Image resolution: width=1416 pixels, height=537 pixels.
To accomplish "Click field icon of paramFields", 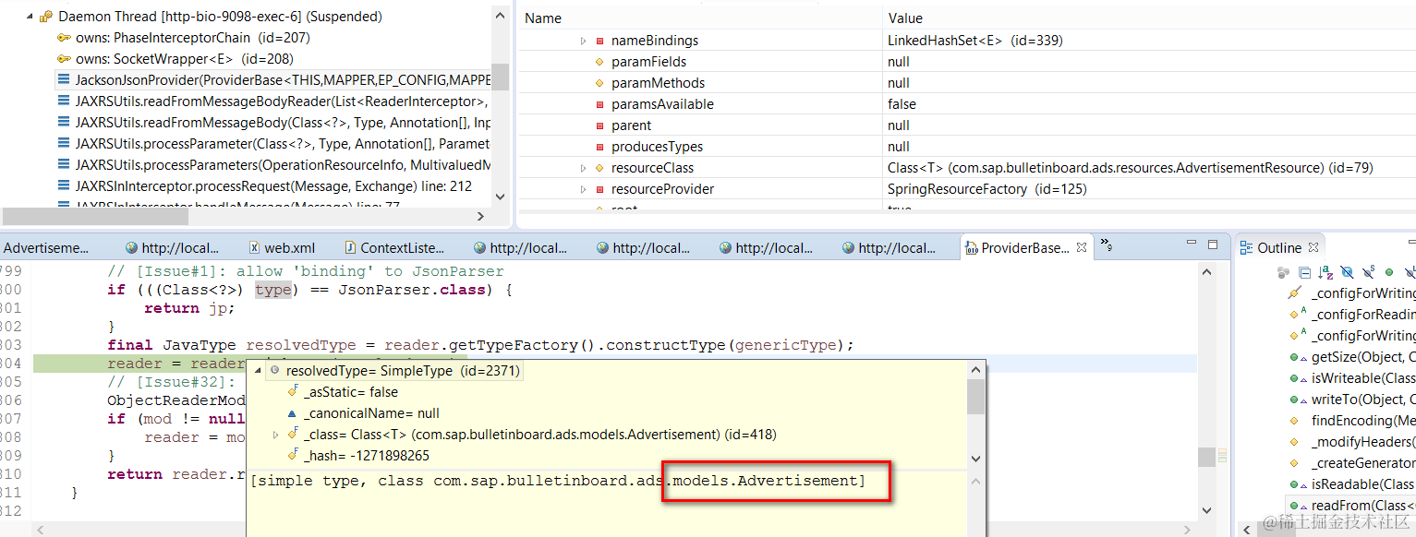I will click(x=599, y=62).
